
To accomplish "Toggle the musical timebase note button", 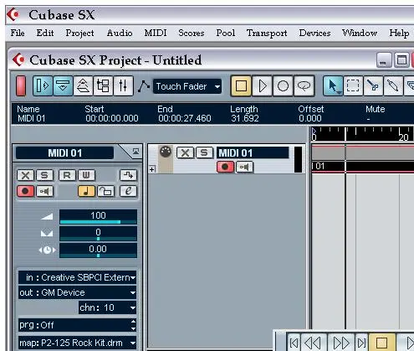I will (x=86, y=191).
